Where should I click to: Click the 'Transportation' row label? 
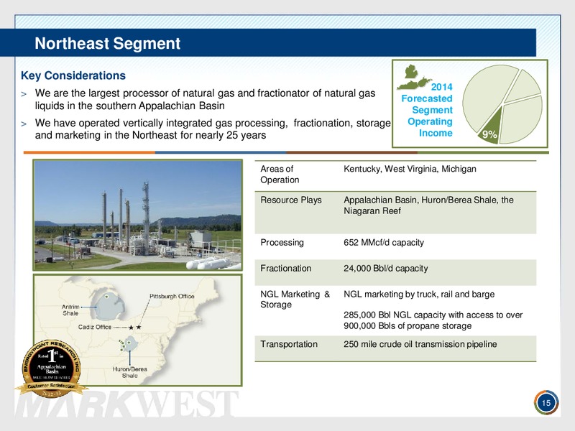[x=289, y=345]
